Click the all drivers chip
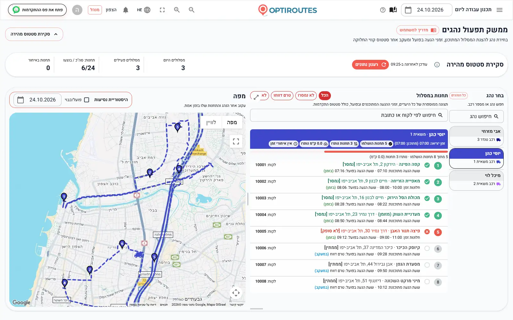Image resolution: width=513 pixels, height=320 pixels. pyautogui.click(x=458, y=95)
